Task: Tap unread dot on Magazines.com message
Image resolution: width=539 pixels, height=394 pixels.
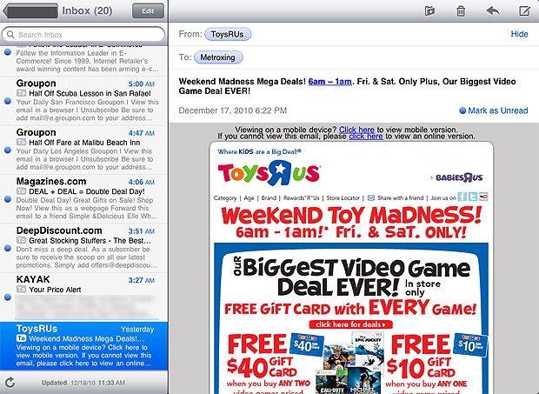Action: point(8,199)
